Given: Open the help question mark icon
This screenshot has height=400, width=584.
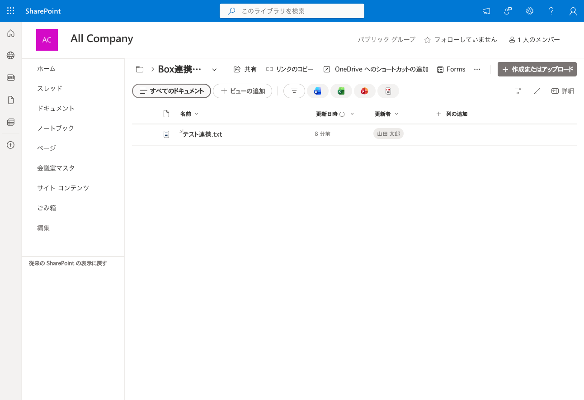Looking at the screenshot, I should pyautogui.click(x=551, y=11).
